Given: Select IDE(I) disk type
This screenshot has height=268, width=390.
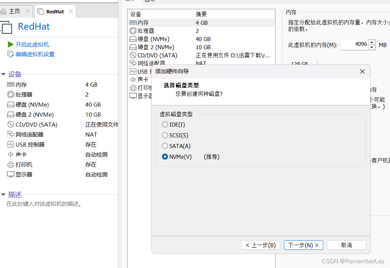Looking at the screenshot, I should (165, 124).
